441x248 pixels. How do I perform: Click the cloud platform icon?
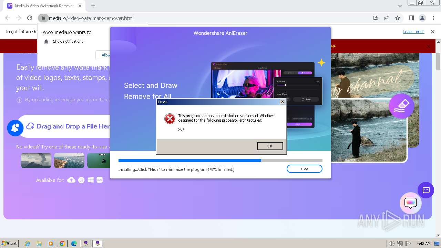click(71, 180)
